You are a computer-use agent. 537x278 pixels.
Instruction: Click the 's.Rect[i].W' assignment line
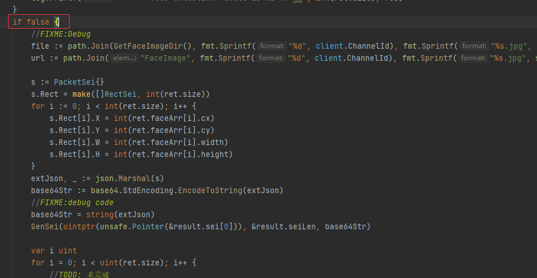click(x=139, y=142)
